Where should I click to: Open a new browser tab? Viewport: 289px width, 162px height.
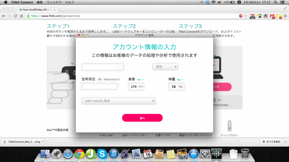62,10
